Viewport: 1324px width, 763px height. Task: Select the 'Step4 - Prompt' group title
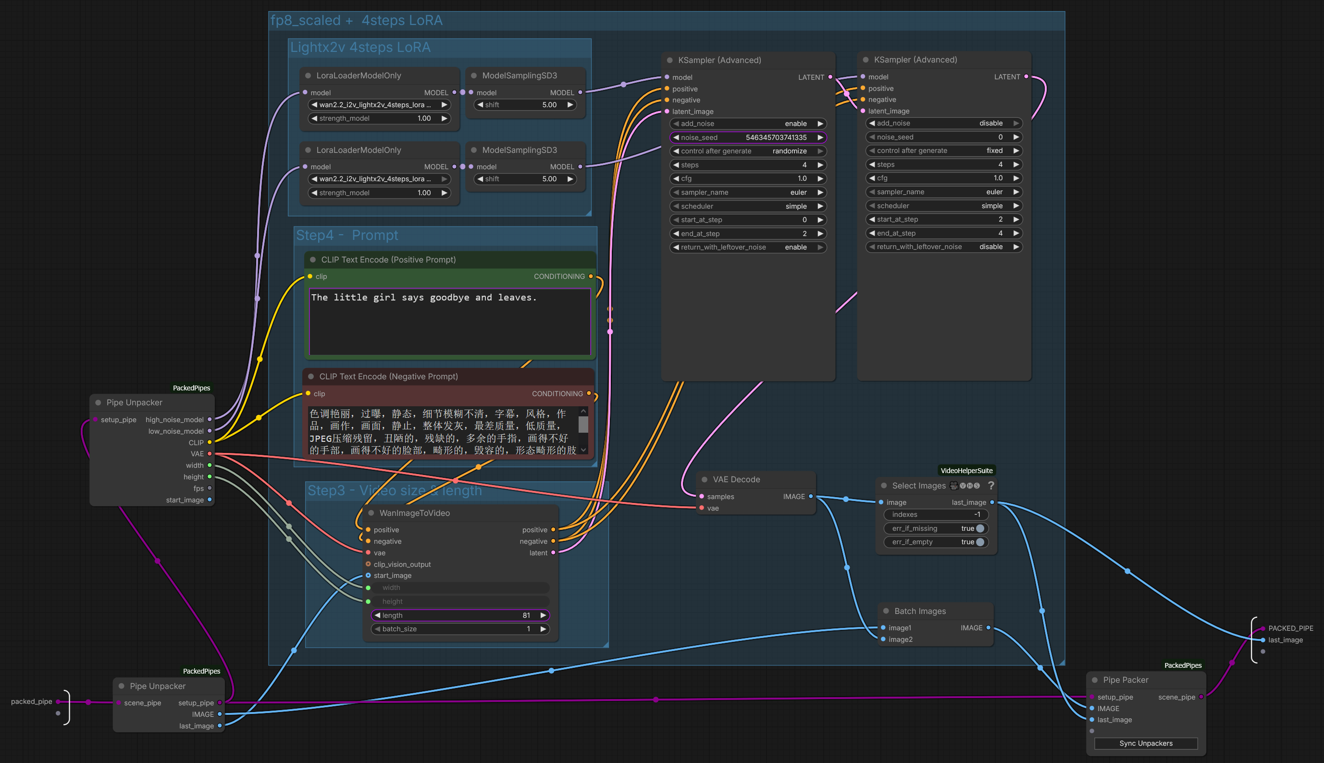pos(347,235)
